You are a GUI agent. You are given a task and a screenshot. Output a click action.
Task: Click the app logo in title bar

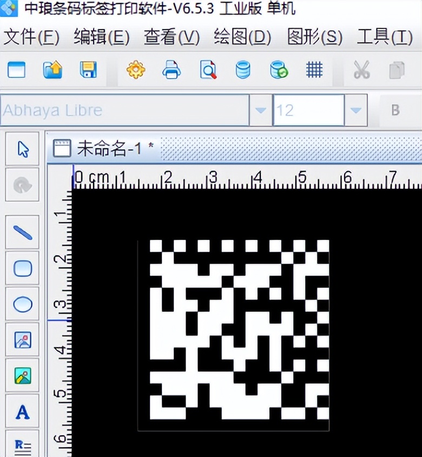pyautogui.click(x=9, y=8)
